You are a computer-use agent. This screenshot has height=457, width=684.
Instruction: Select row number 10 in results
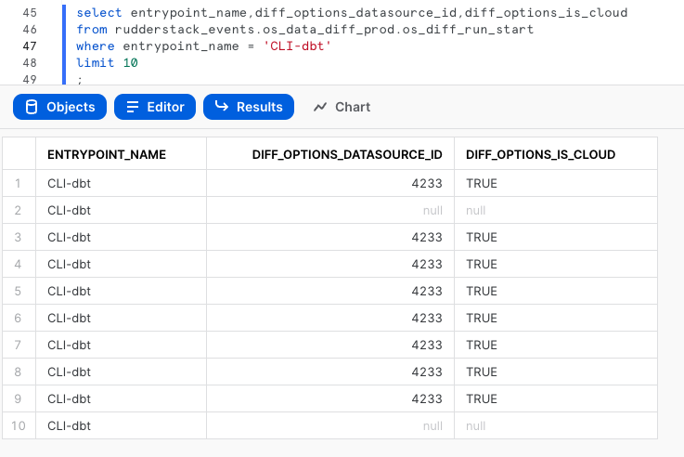(18, 425)
